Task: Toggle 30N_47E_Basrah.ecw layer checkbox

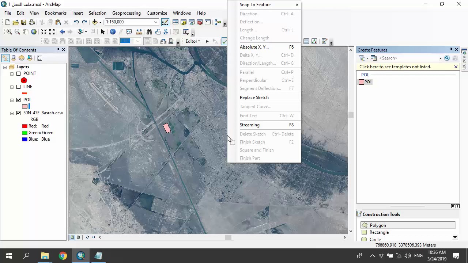Action: click(18, 113)
